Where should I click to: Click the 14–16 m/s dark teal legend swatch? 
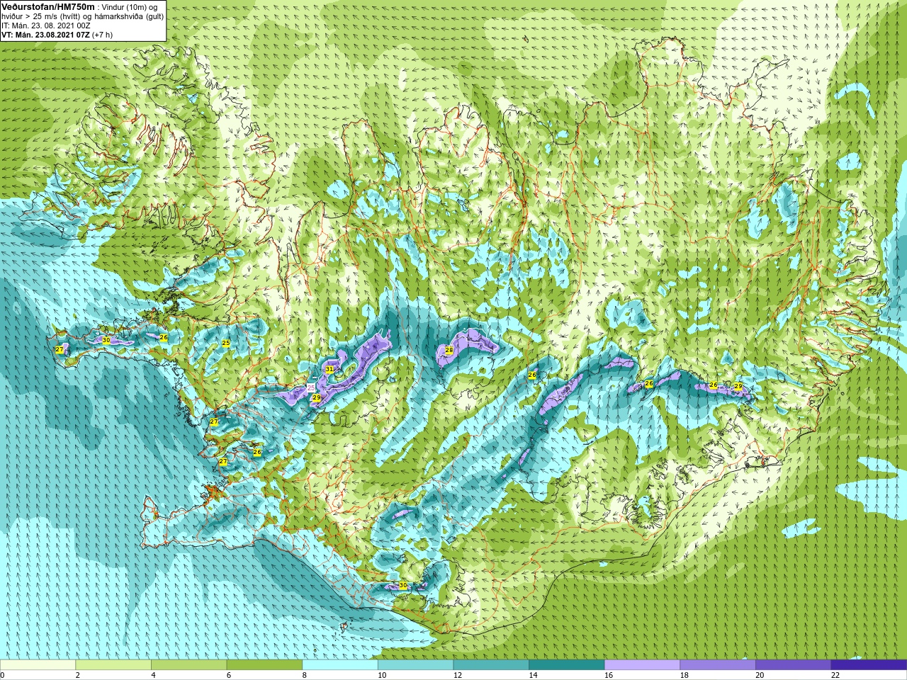pyautogui.click(x=567, y=665)
